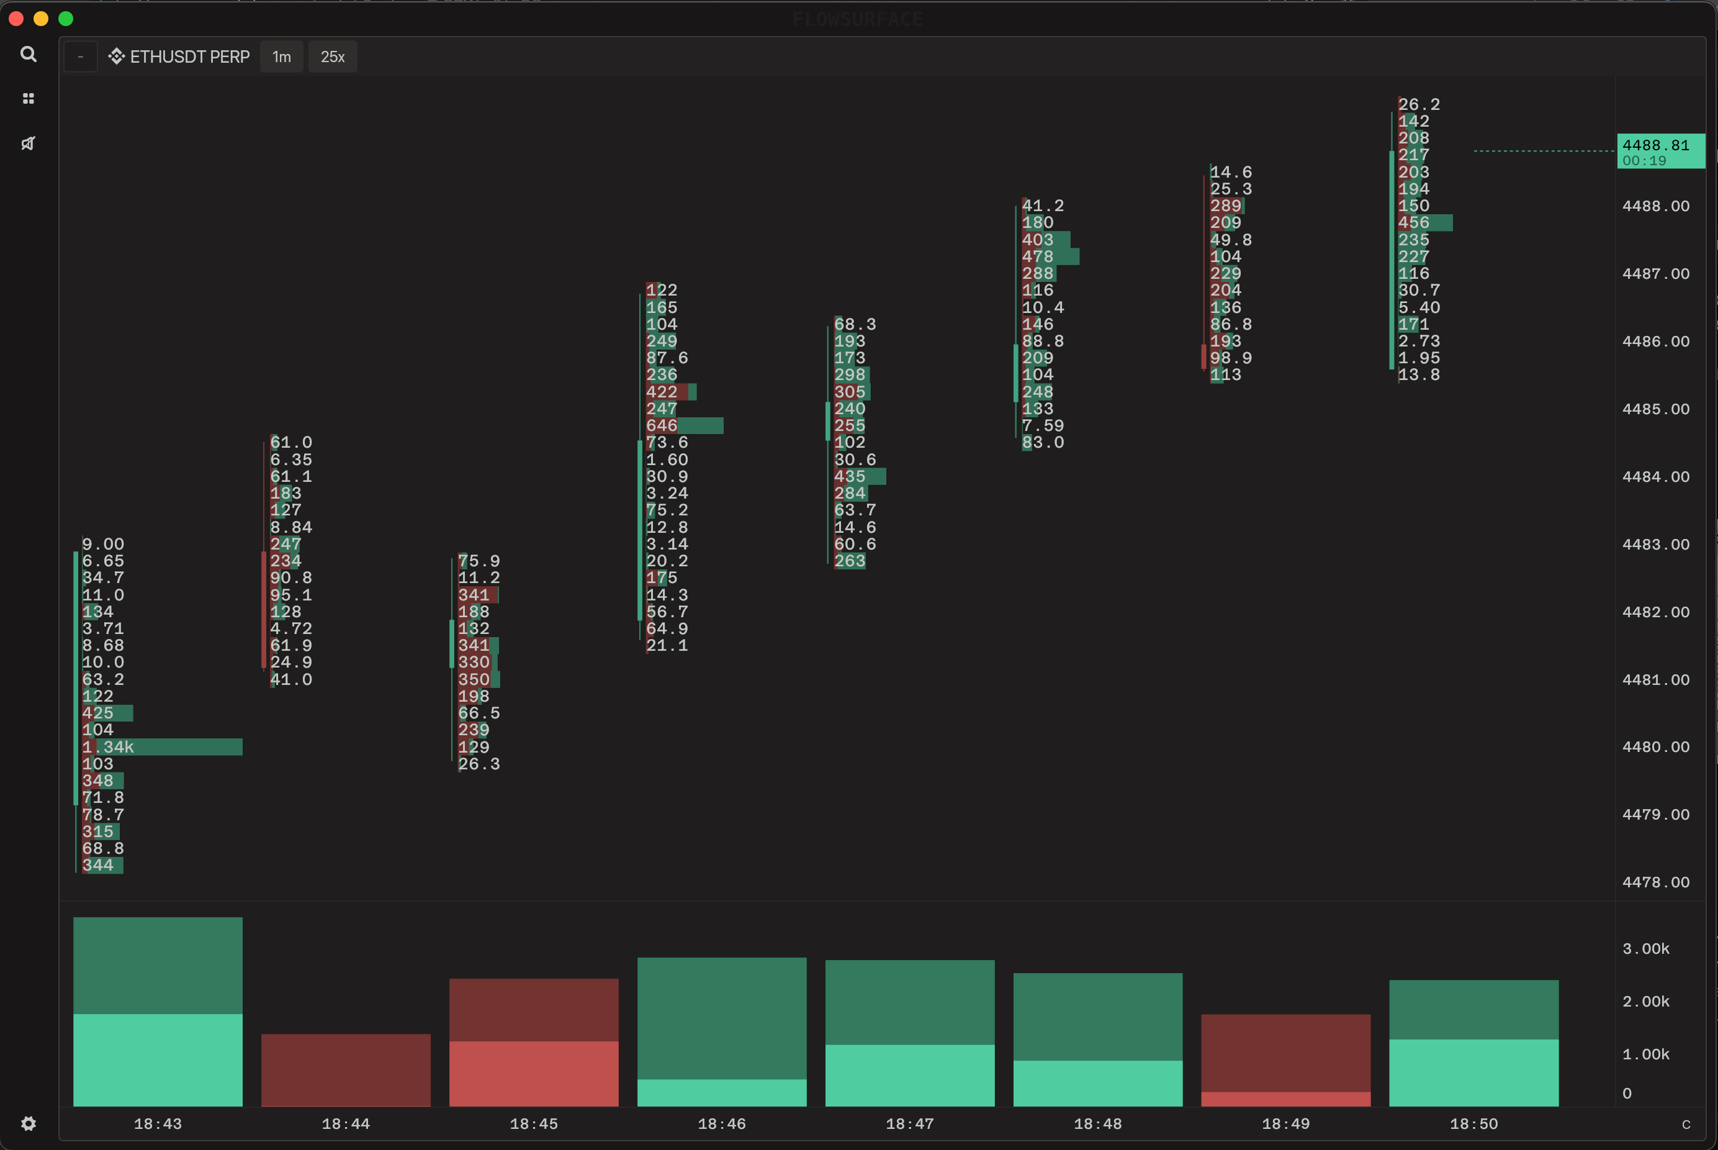1718x1150 pixels.
Task: Toggle the audio megaphone icon in sidebar
Action: tap(29, 143)
